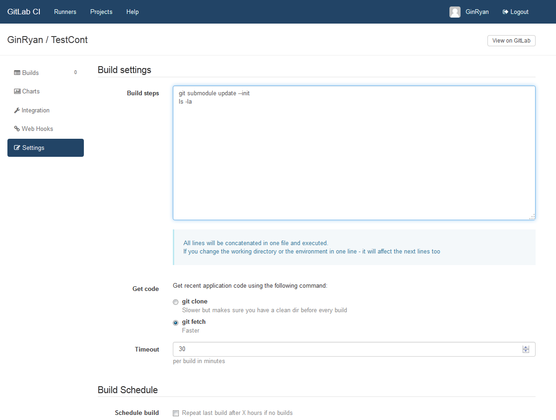Click the 'Build settings' heading

(x=124, y=70)
